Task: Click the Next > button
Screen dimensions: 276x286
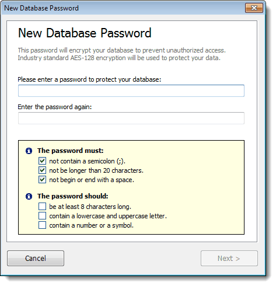Action: click(x=229, y=258)
